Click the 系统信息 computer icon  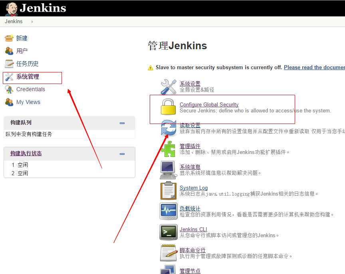(169, 170)
